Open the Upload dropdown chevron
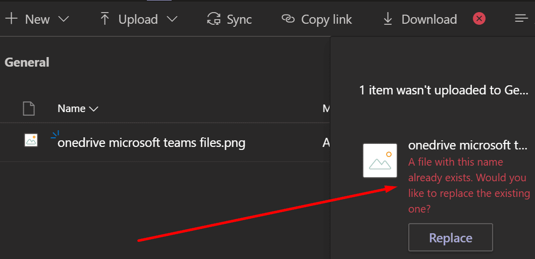 [x=172, y=19]
